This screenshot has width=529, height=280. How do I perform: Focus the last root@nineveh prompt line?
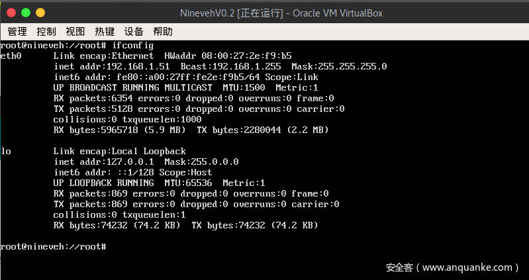53,246
